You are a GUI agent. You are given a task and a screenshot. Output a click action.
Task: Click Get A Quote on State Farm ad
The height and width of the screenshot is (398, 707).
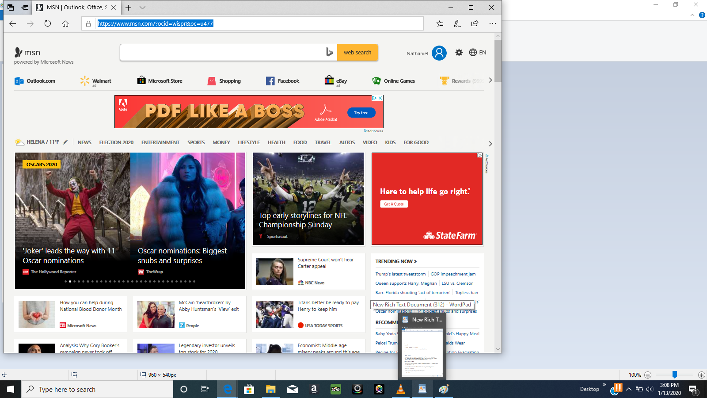pos(394,204)
